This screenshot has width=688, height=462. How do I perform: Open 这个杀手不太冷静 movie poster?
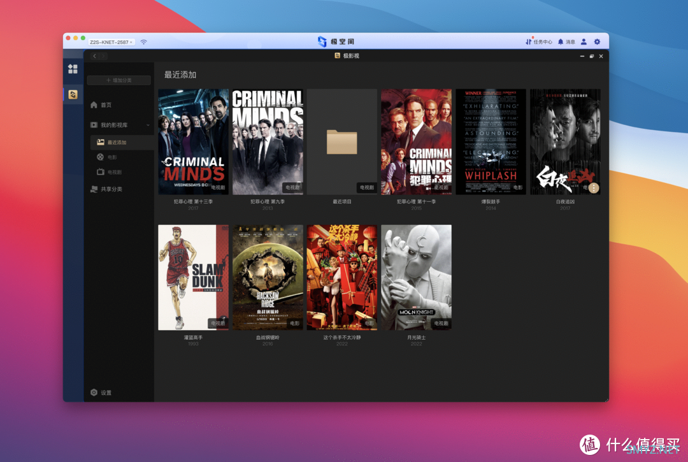click(x=342, y=277)
